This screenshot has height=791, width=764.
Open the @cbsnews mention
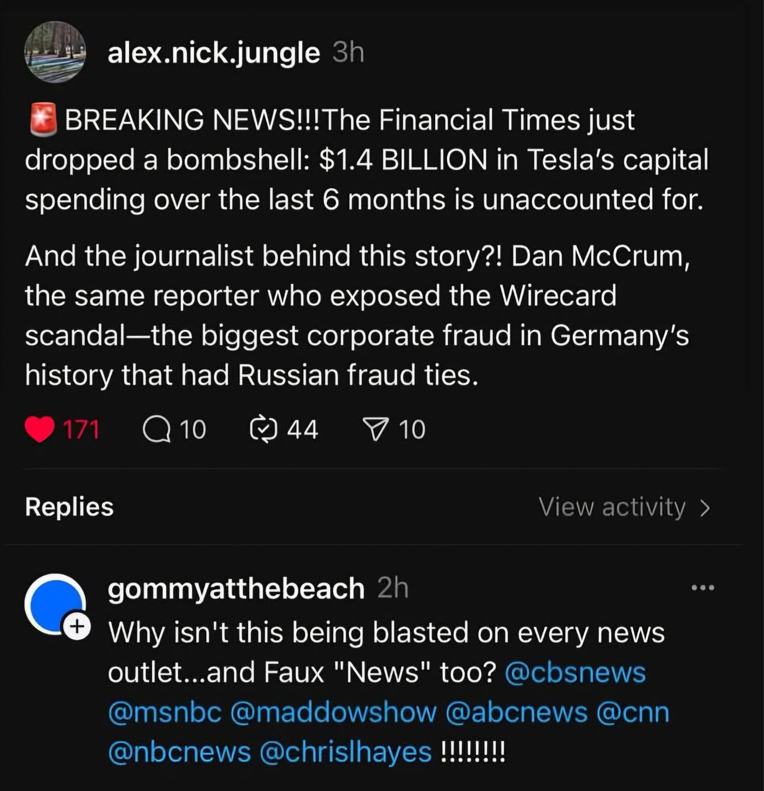pyautogui.click(x=575, y=672)
